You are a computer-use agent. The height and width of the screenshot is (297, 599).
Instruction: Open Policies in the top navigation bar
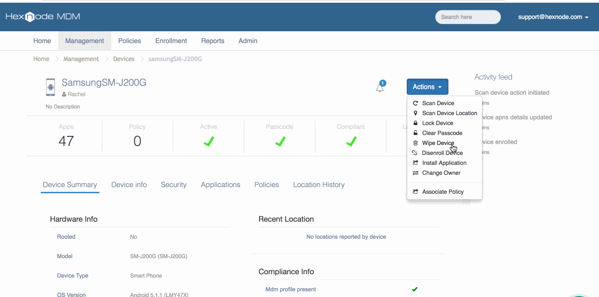(130, 41)
